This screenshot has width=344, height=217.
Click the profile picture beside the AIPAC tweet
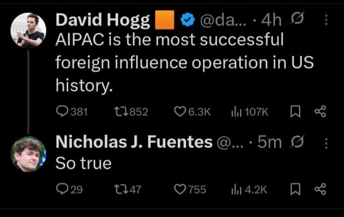tap(28, 31)
